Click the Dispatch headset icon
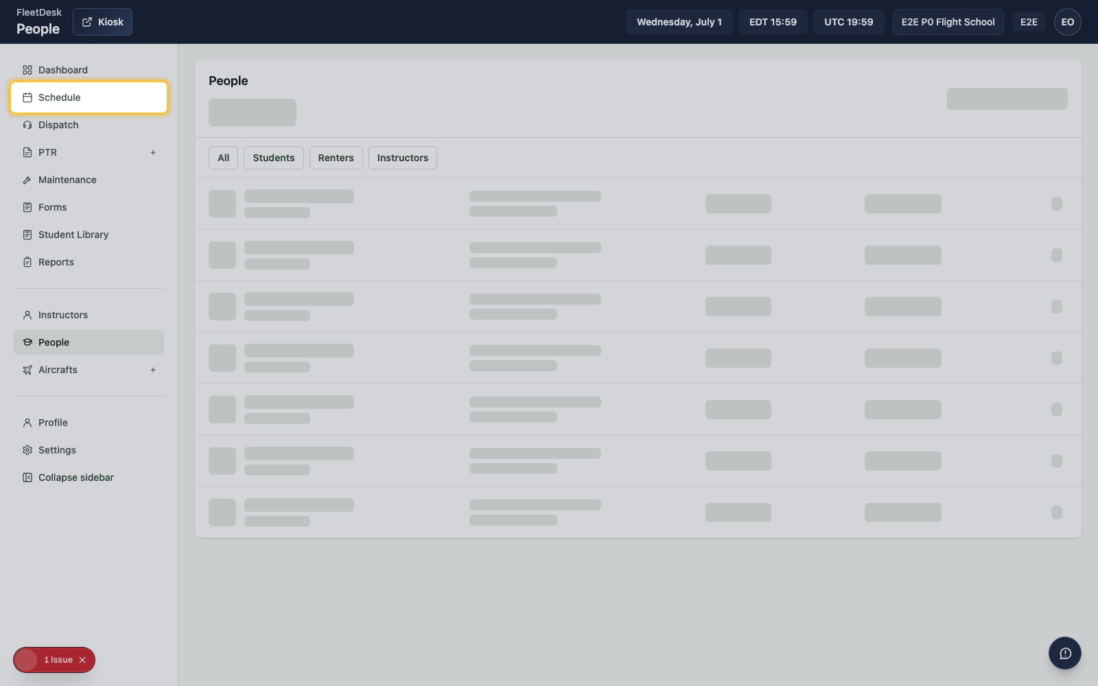This screenshot has height=686, width=1098. pyautogui.click(x=27, y=125)
